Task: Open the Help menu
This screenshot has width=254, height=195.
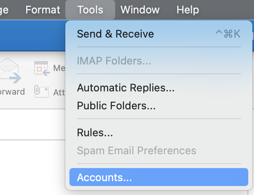Action: click(187, 10)
